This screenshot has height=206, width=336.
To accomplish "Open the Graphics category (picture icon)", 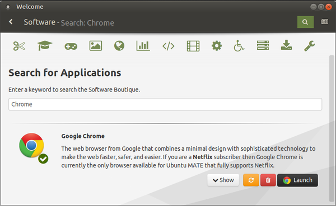I will (96, 46).
